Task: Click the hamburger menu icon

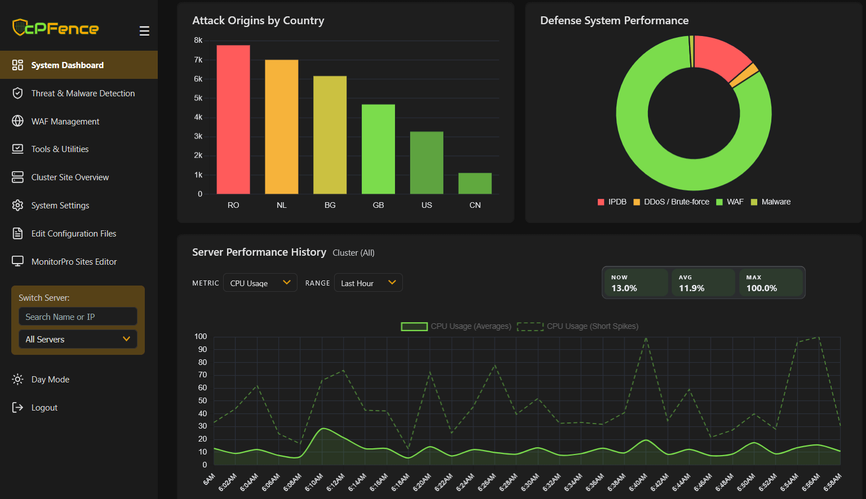Action: click(144, 31)
